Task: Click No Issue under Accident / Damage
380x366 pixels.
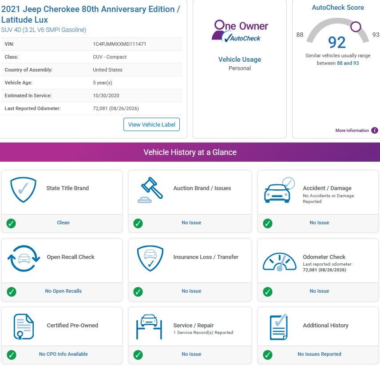Action: click(x=319, y=223)
